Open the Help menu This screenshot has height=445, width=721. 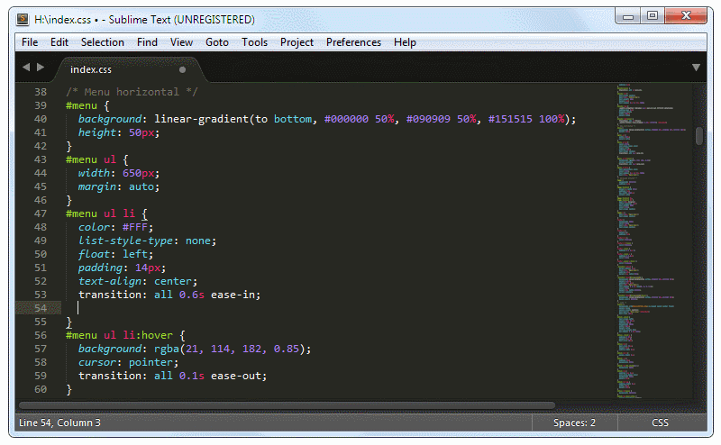pyautogui.click(x=405, y=42)
